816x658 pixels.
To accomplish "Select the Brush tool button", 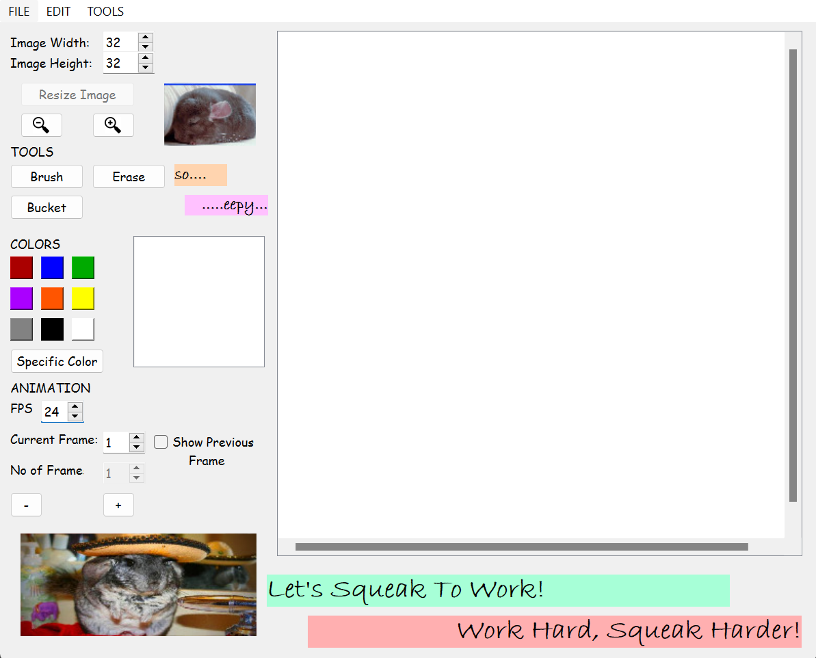I will pyautogui.click(x=47, y=176).
